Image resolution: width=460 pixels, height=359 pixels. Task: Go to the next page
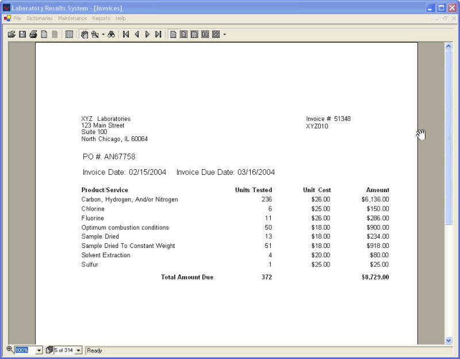click(x=147, y=35)
